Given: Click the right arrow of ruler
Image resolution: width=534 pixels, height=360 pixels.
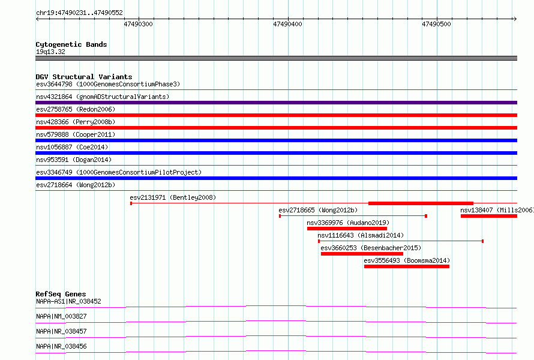Looking at the screenshot, I should click(515, 19).
